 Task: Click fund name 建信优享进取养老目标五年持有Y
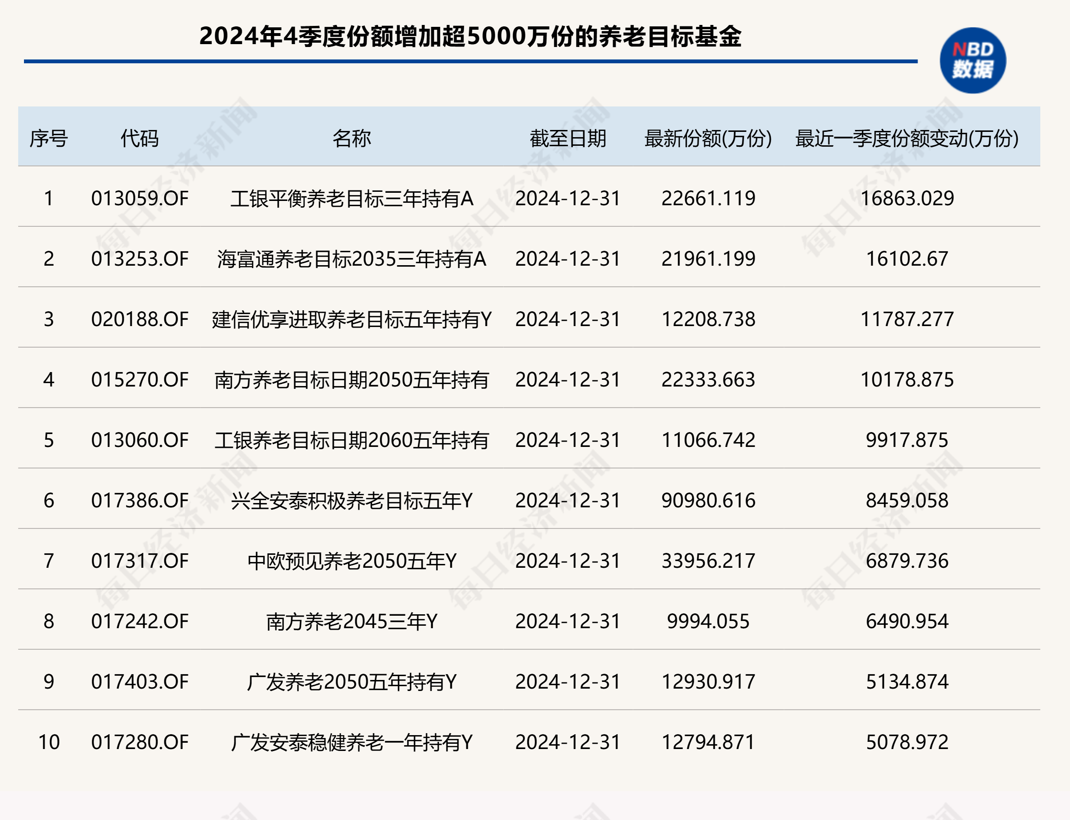(x=352, y=320)
